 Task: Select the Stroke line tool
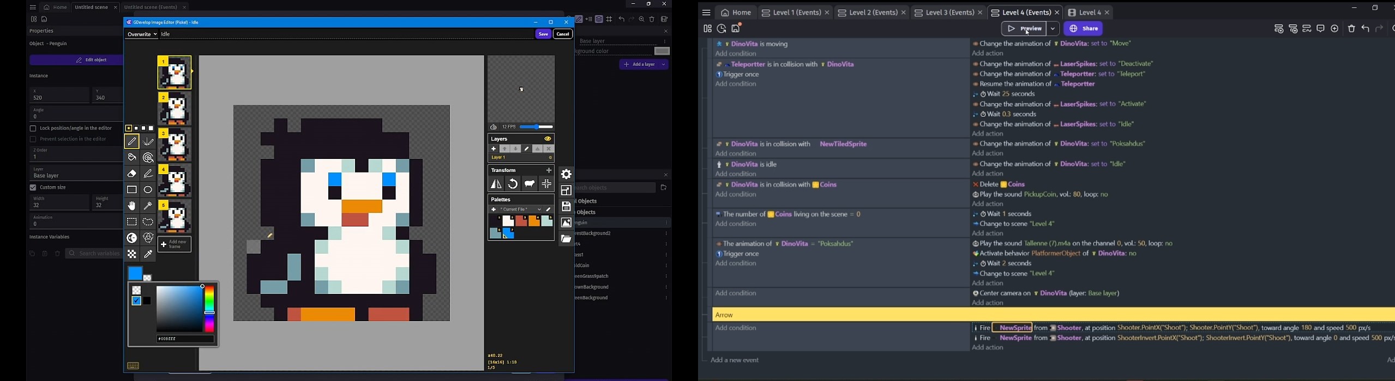point(148,174)
